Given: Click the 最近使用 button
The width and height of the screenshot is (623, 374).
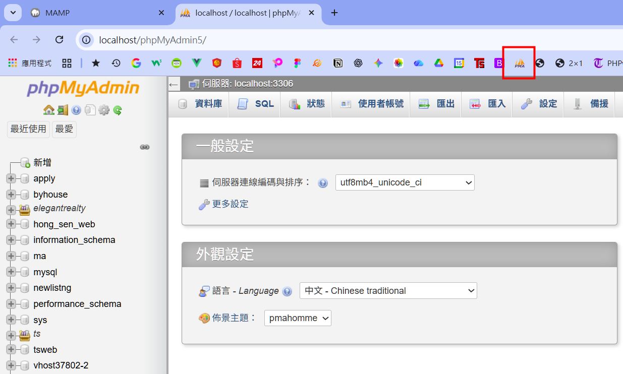Looking at the screenshot, I should point(28,129).
